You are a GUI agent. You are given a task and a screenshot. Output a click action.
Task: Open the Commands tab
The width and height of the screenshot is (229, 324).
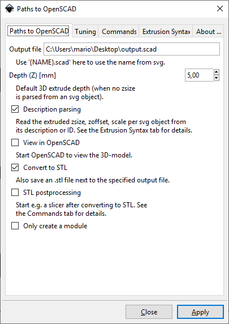(x=119, y=32)
